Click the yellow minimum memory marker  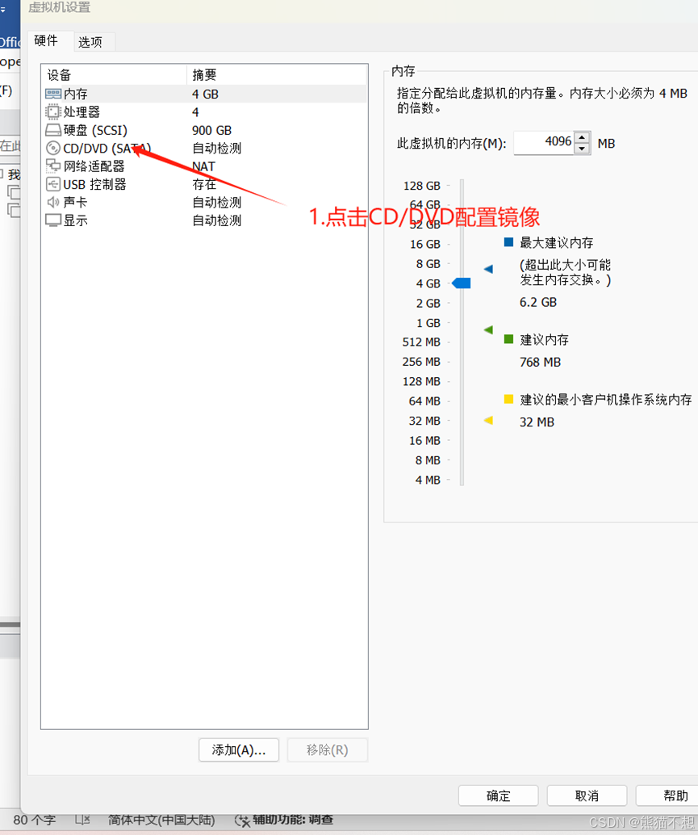(x=488, y=421)
